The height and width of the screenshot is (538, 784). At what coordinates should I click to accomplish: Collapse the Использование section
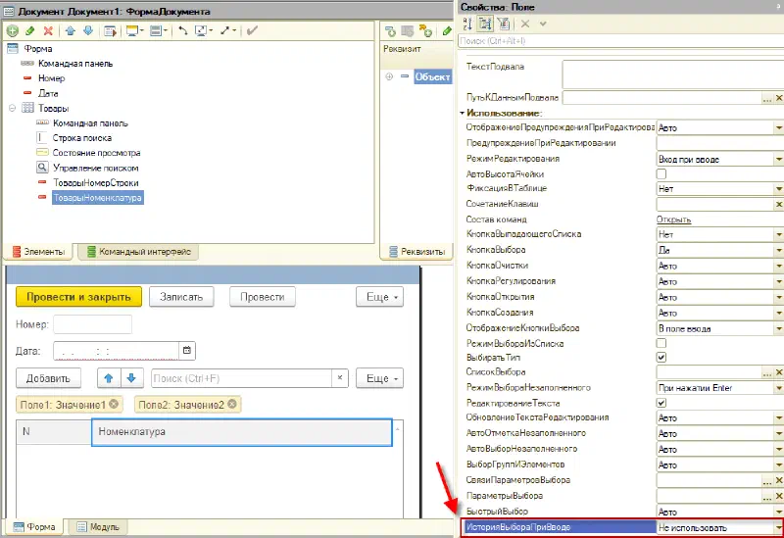[463, 113]
